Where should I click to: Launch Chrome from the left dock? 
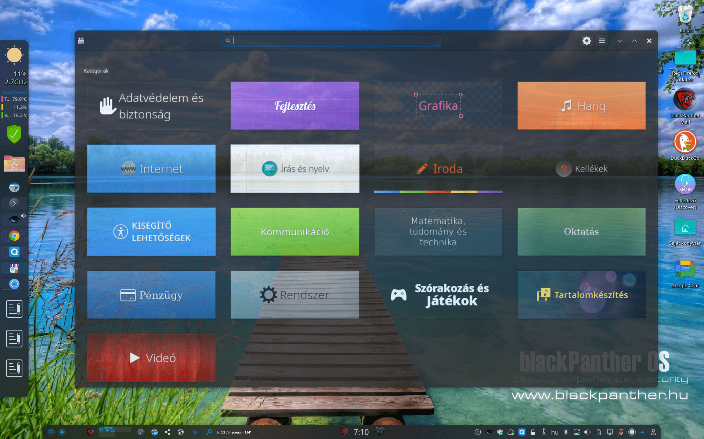[x=14, y=236]
